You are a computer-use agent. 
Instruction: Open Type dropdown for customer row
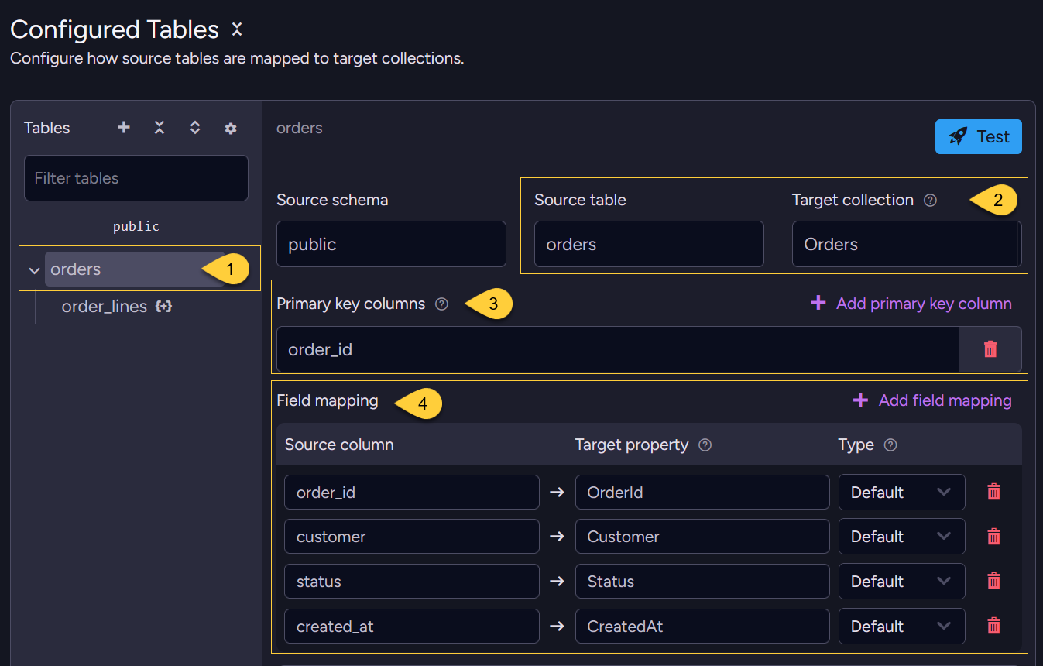[x=902, y=537]
